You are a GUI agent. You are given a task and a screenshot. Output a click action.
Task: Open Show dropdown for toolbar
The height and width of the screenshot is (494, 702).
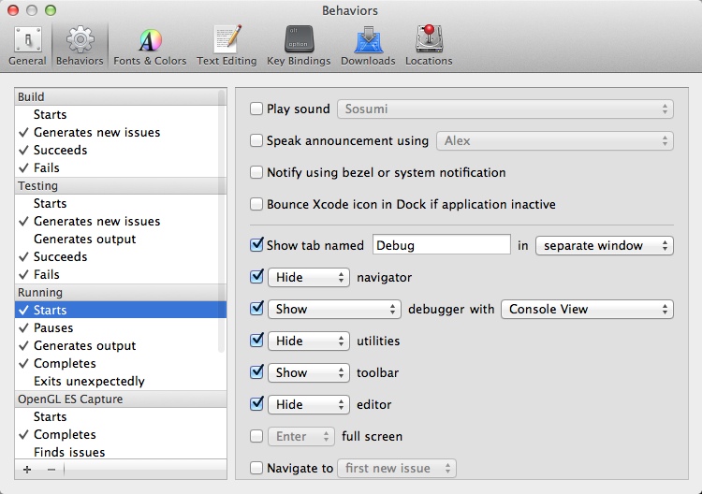coord(309,372)
